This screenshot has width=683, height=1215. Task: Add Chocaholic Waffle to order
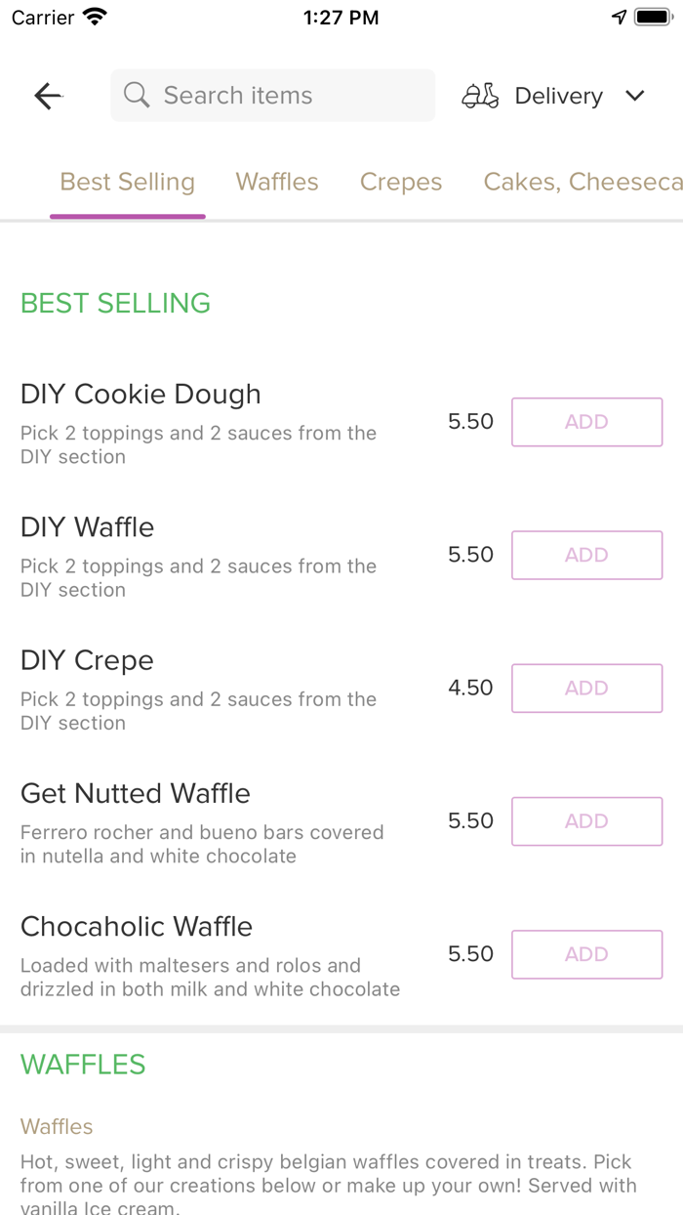pyautogui.click(x=586, y=954)
